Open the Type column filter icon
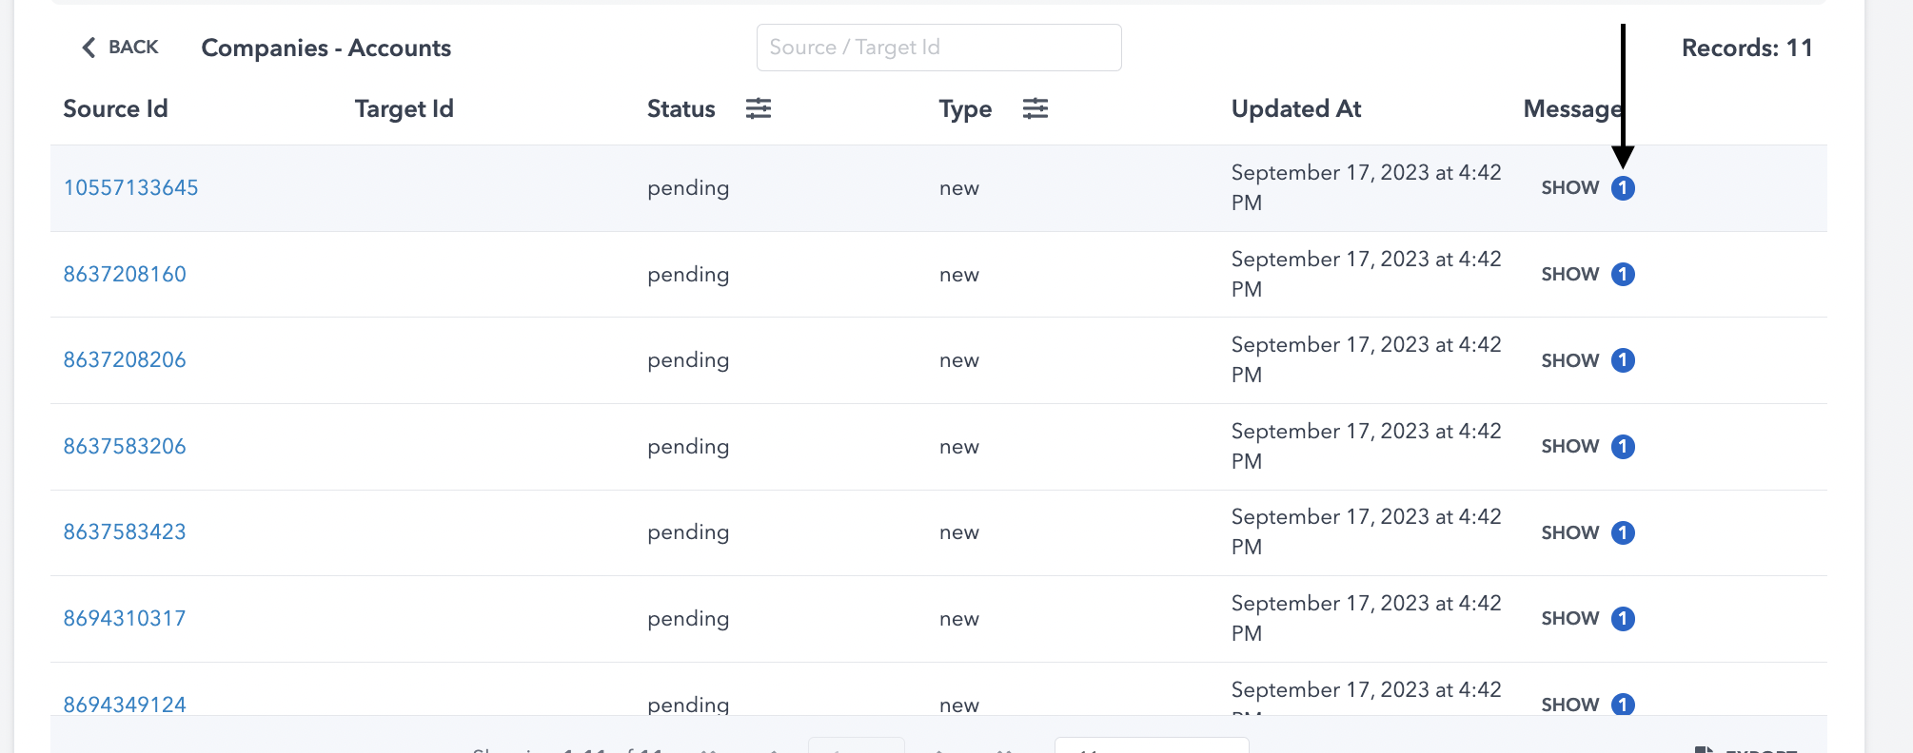1913x753 pixels. tap(1035, 108)
